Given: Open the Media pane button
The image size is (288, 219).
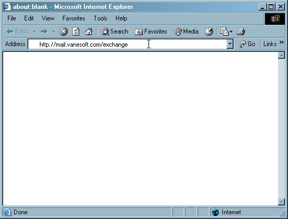Looking at the screenshot, I should tap(186, 31).
